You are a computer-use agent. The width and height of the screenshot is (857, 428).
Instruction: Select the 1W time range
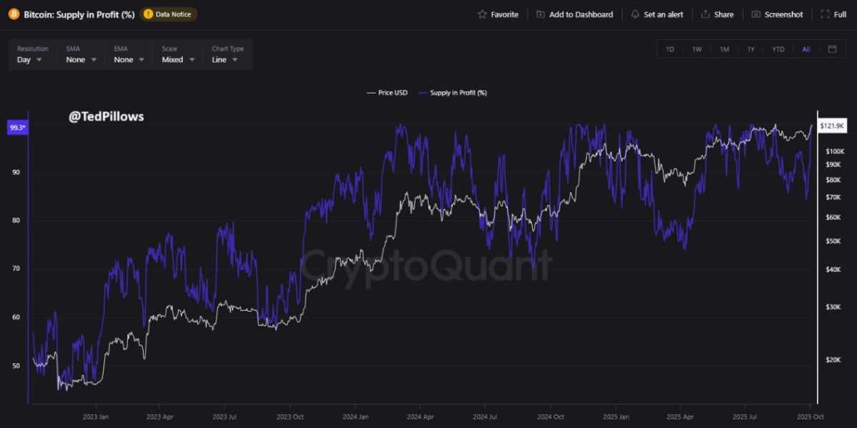point(696,49)
